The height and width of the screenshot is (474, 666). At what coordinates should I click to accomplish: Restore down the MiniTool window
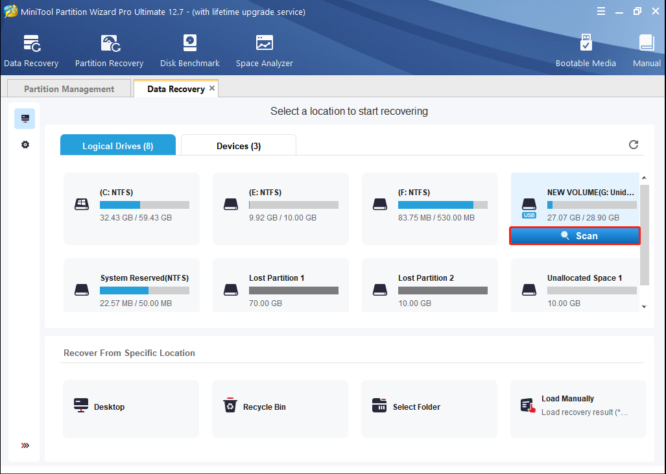(637, 12)
